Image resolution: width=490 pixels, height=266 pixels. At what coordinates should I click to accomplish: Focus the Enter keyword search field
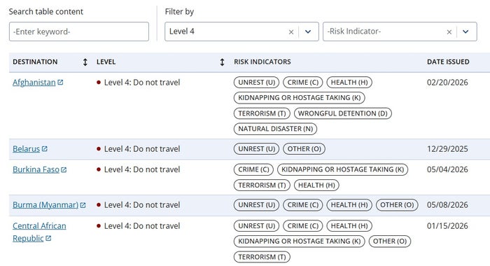pyautogui.click(x=79, y=31)
